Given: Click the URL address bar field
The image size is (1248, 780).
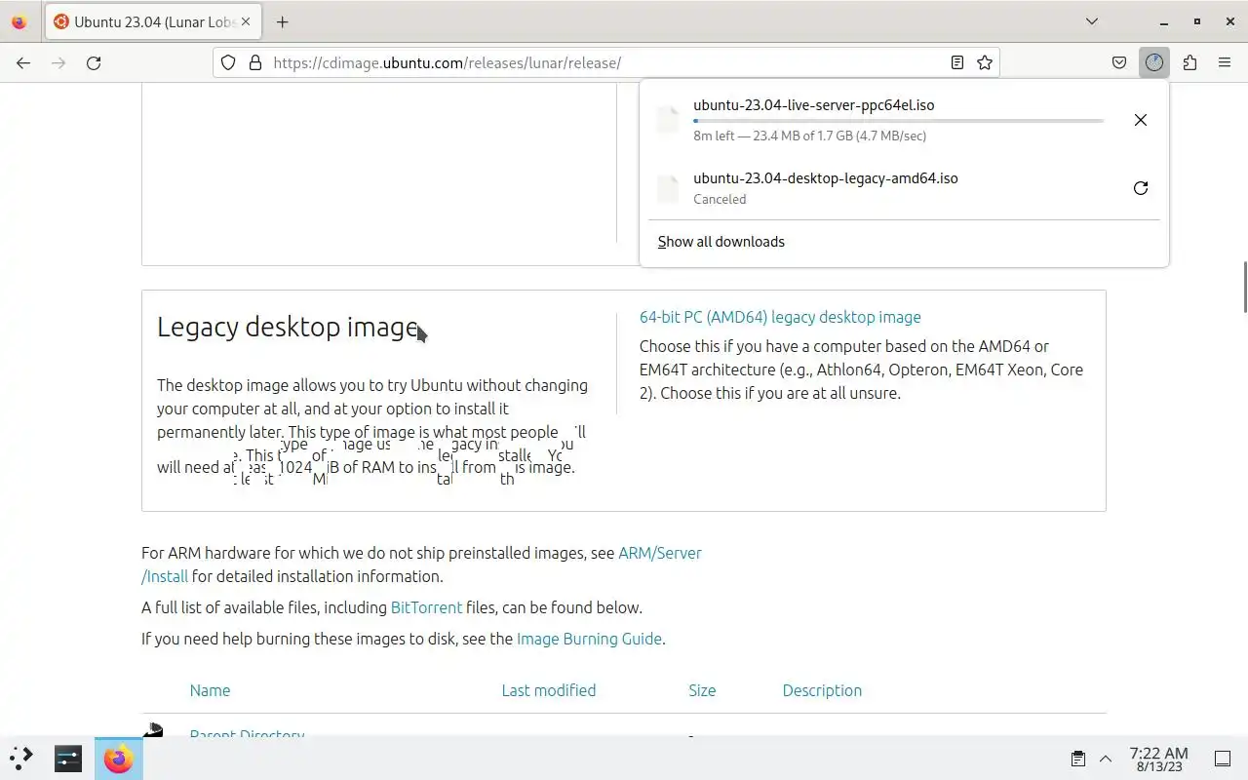Looking at the screenshot, I should point(605,62).
